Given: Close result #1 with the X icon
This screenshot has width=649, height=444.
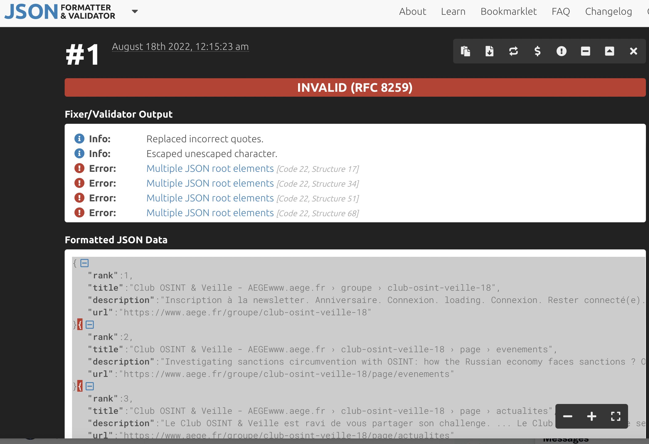Looking at the screenshot, I should [x=633, y=51].
